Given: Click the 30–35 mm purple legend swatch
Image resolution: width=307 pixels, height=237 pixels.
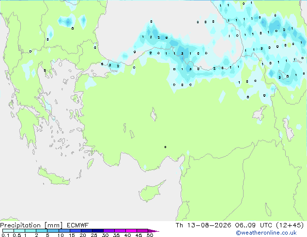Looking at the screenshot, I should pos(108,231).
